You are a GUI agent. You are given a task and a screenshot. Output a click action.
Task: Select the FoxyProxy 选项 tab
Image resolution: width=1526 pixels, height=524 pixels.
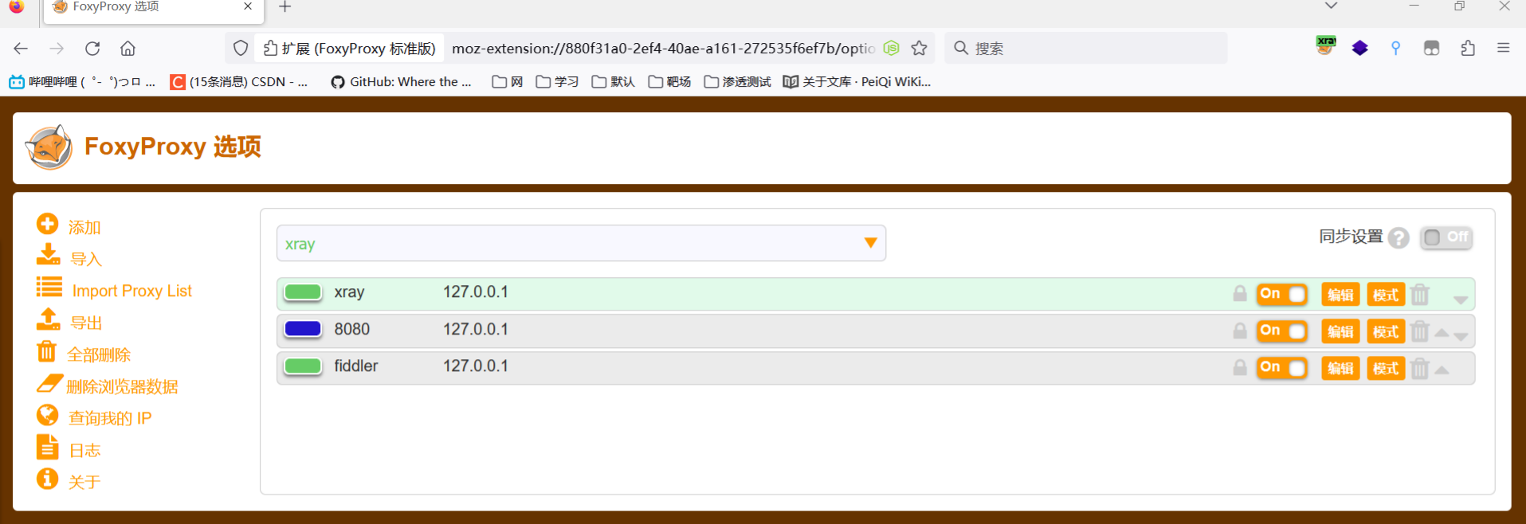153,8
